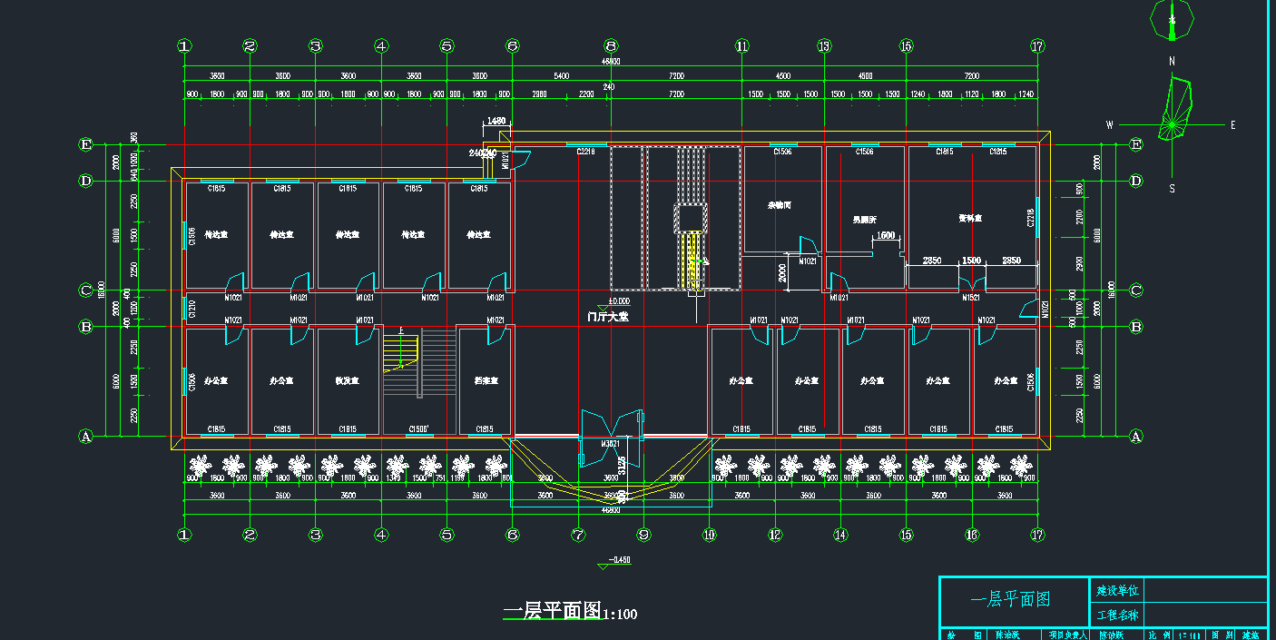
Task: Select bottom grid axis bubble 10
Action: point(709,536)
